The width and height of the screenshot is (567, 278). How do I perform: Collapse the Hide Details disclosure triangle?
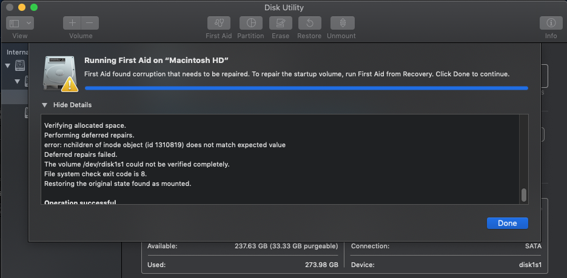click(x=44, y=105)
